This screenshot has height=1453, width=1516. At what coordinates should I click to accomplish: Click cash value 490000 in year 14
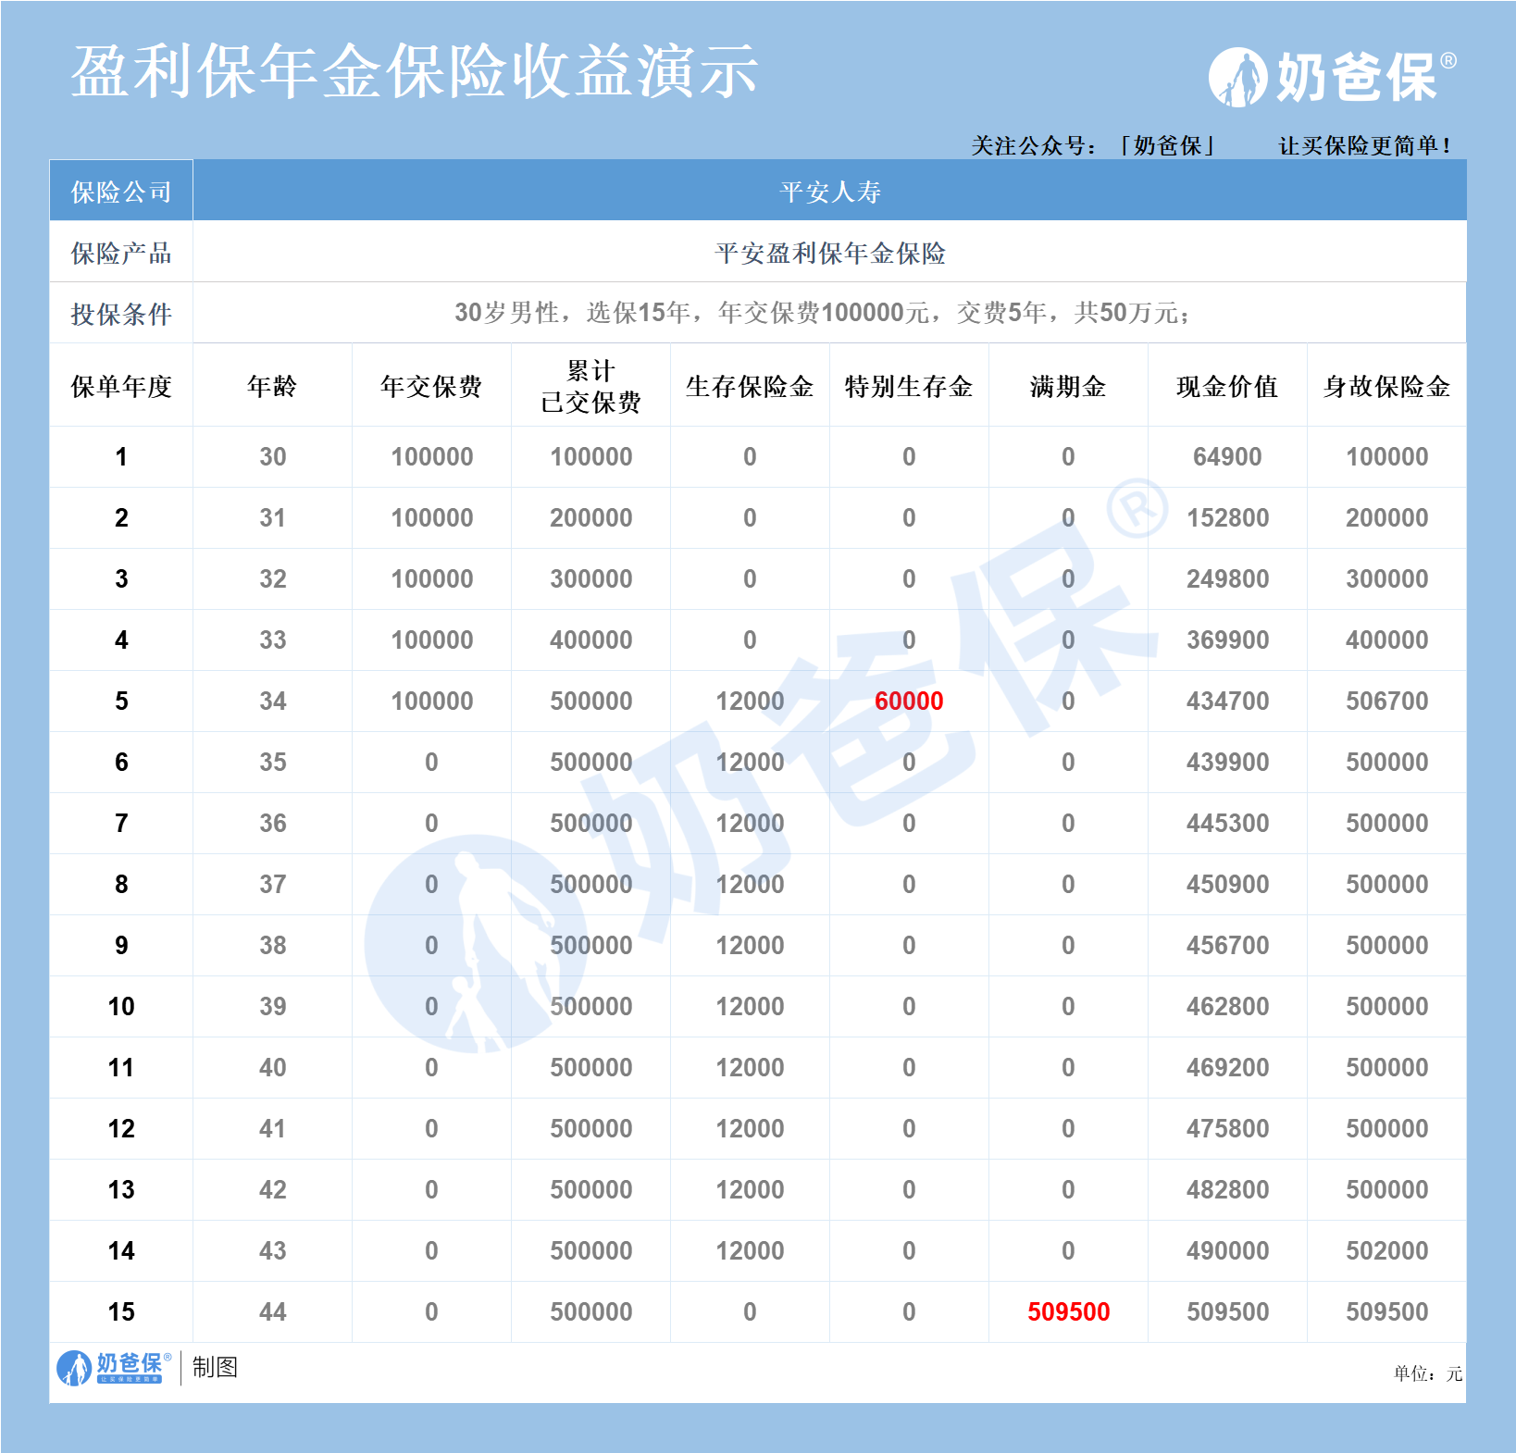pyautogui.click(x=1227, y=1251)
